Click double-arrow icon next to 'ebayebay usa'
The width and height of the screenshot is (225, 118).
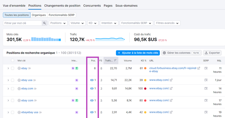tap(40, 112)
